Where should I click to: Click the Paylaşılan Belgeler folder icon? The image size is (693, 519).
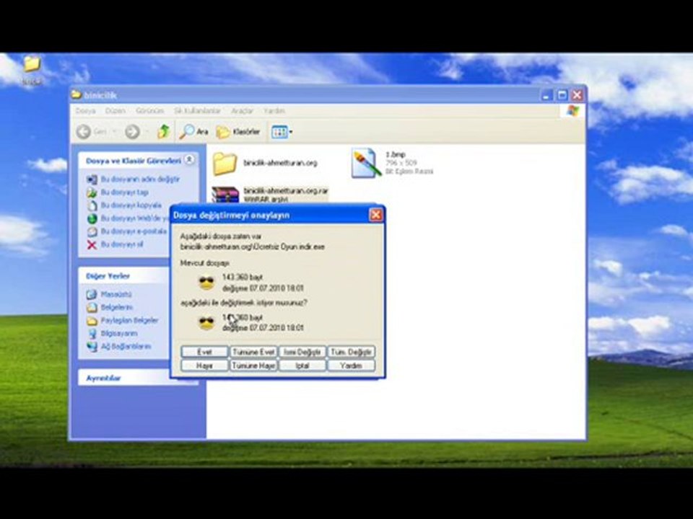[92, 320]
